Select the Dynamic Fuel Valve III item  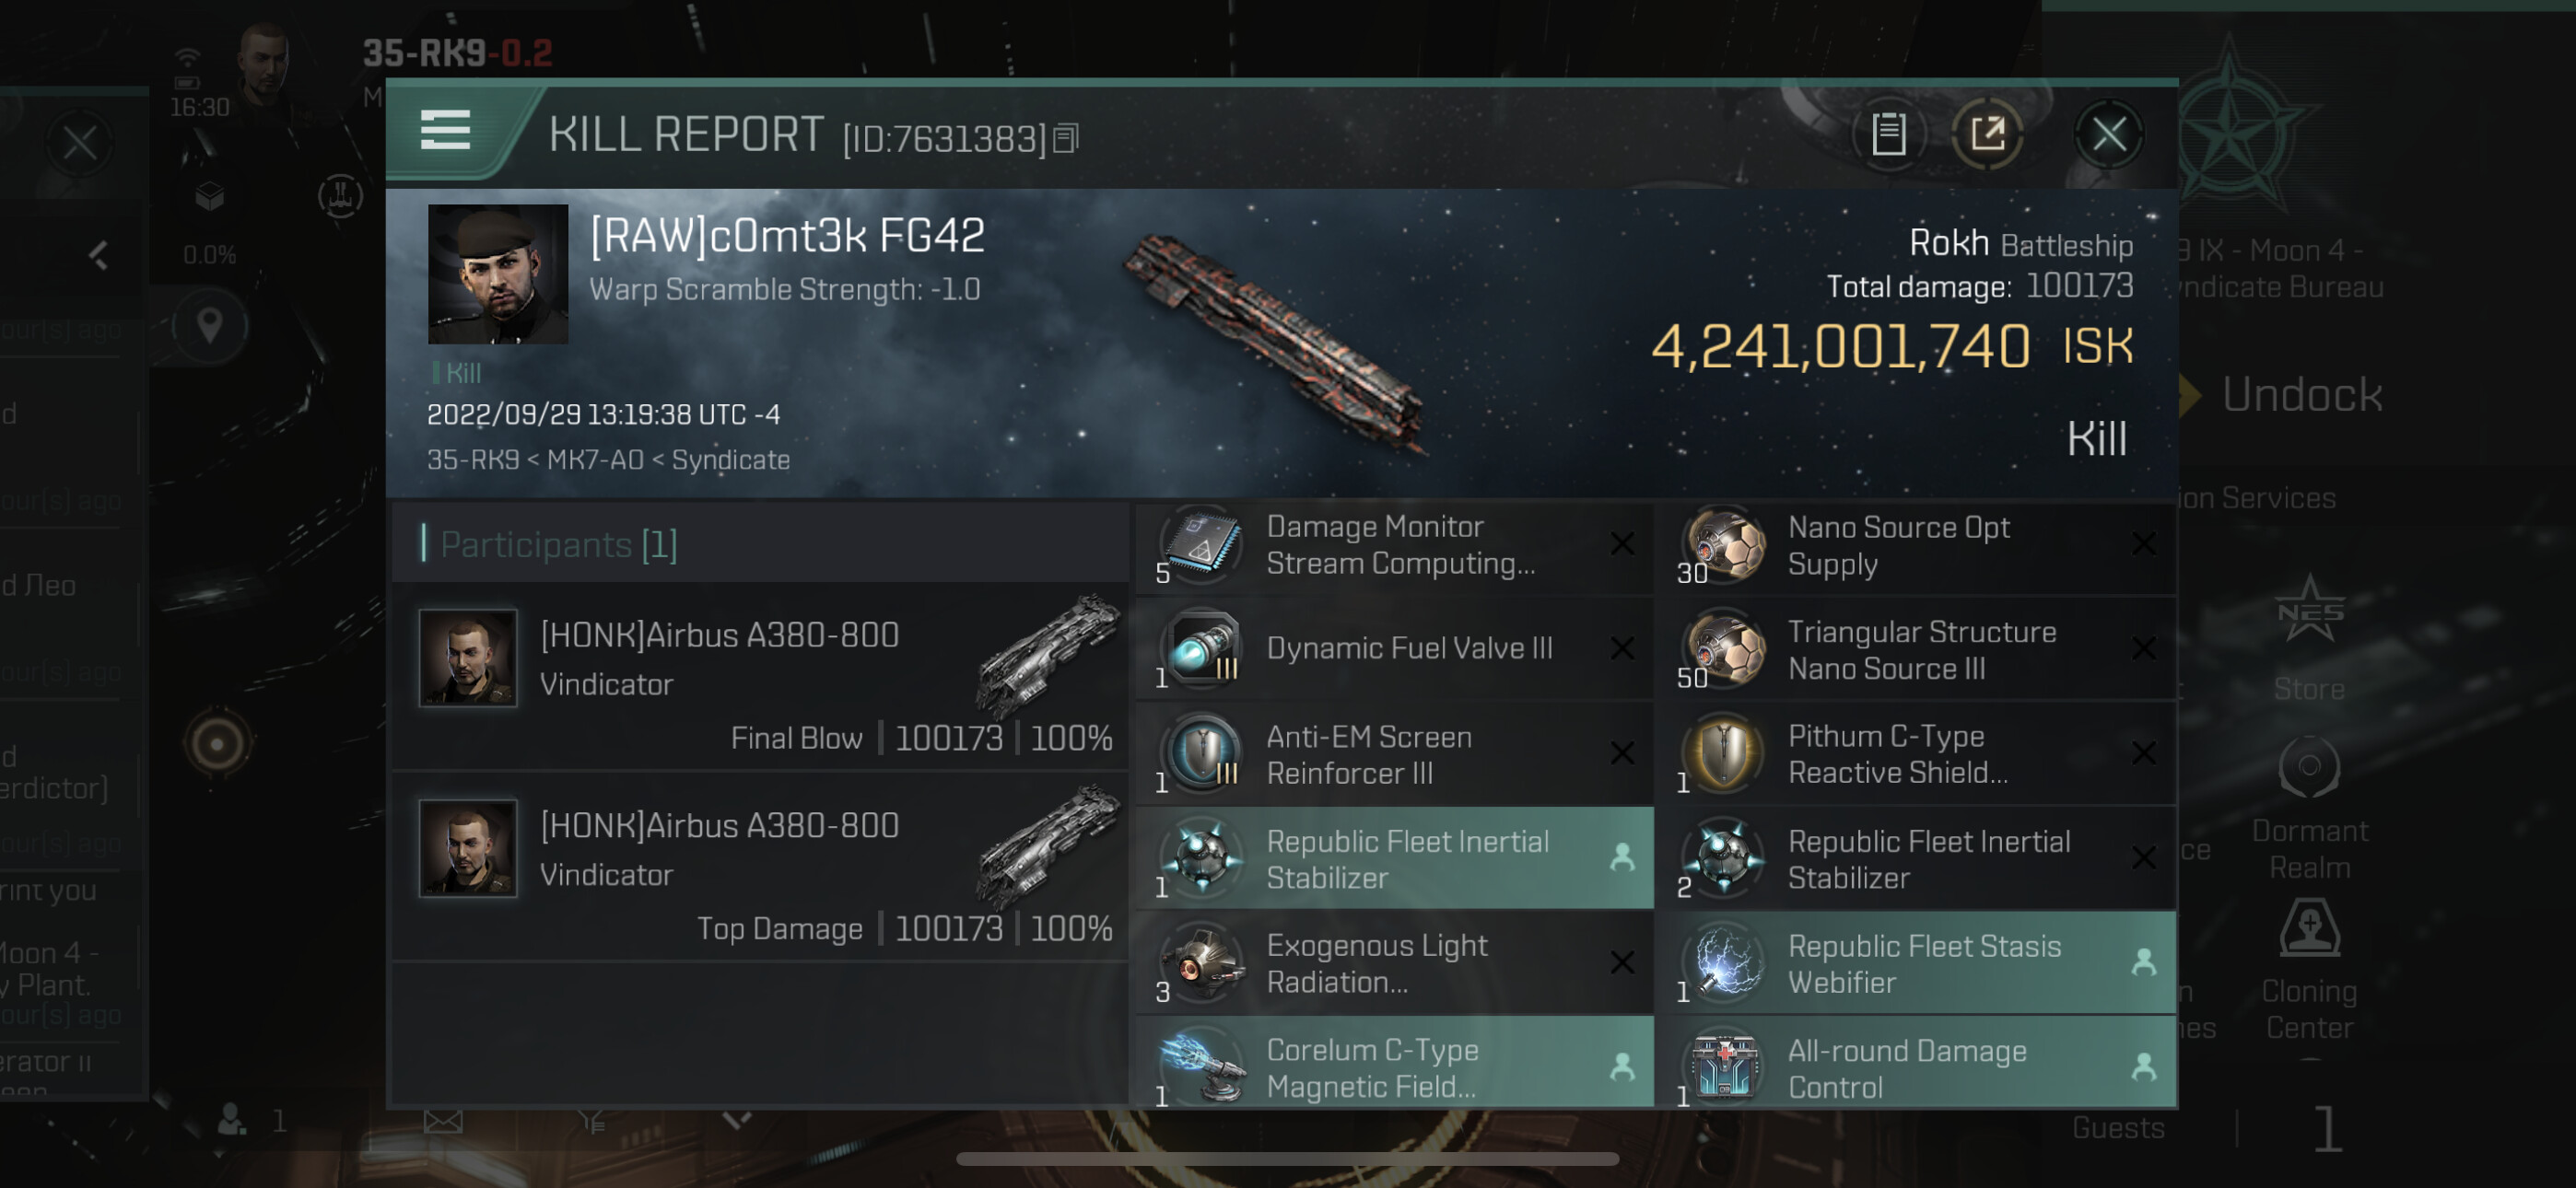tap(1394, 648)
